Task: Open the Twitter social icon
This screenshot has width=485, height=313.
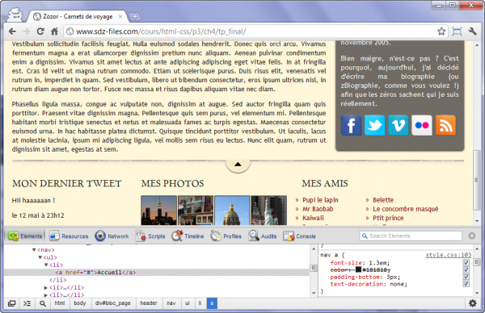Action: point(374,125)
